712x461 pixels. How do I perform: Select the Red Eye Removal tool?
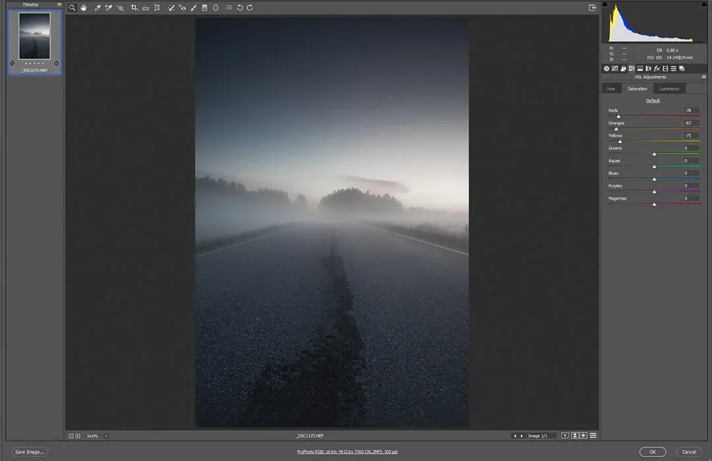[183, 7]
